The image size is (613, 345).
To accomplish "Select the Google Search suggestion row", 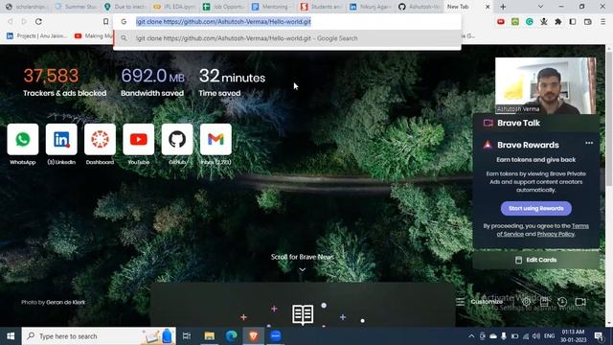I will [287, 38].
